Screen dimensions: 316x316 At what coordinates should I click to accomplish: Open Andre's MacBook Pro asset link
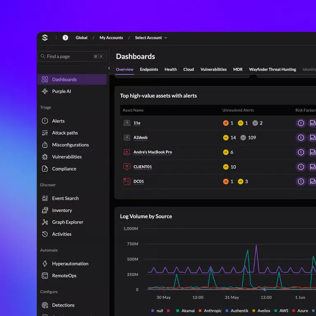coord(153,152)
